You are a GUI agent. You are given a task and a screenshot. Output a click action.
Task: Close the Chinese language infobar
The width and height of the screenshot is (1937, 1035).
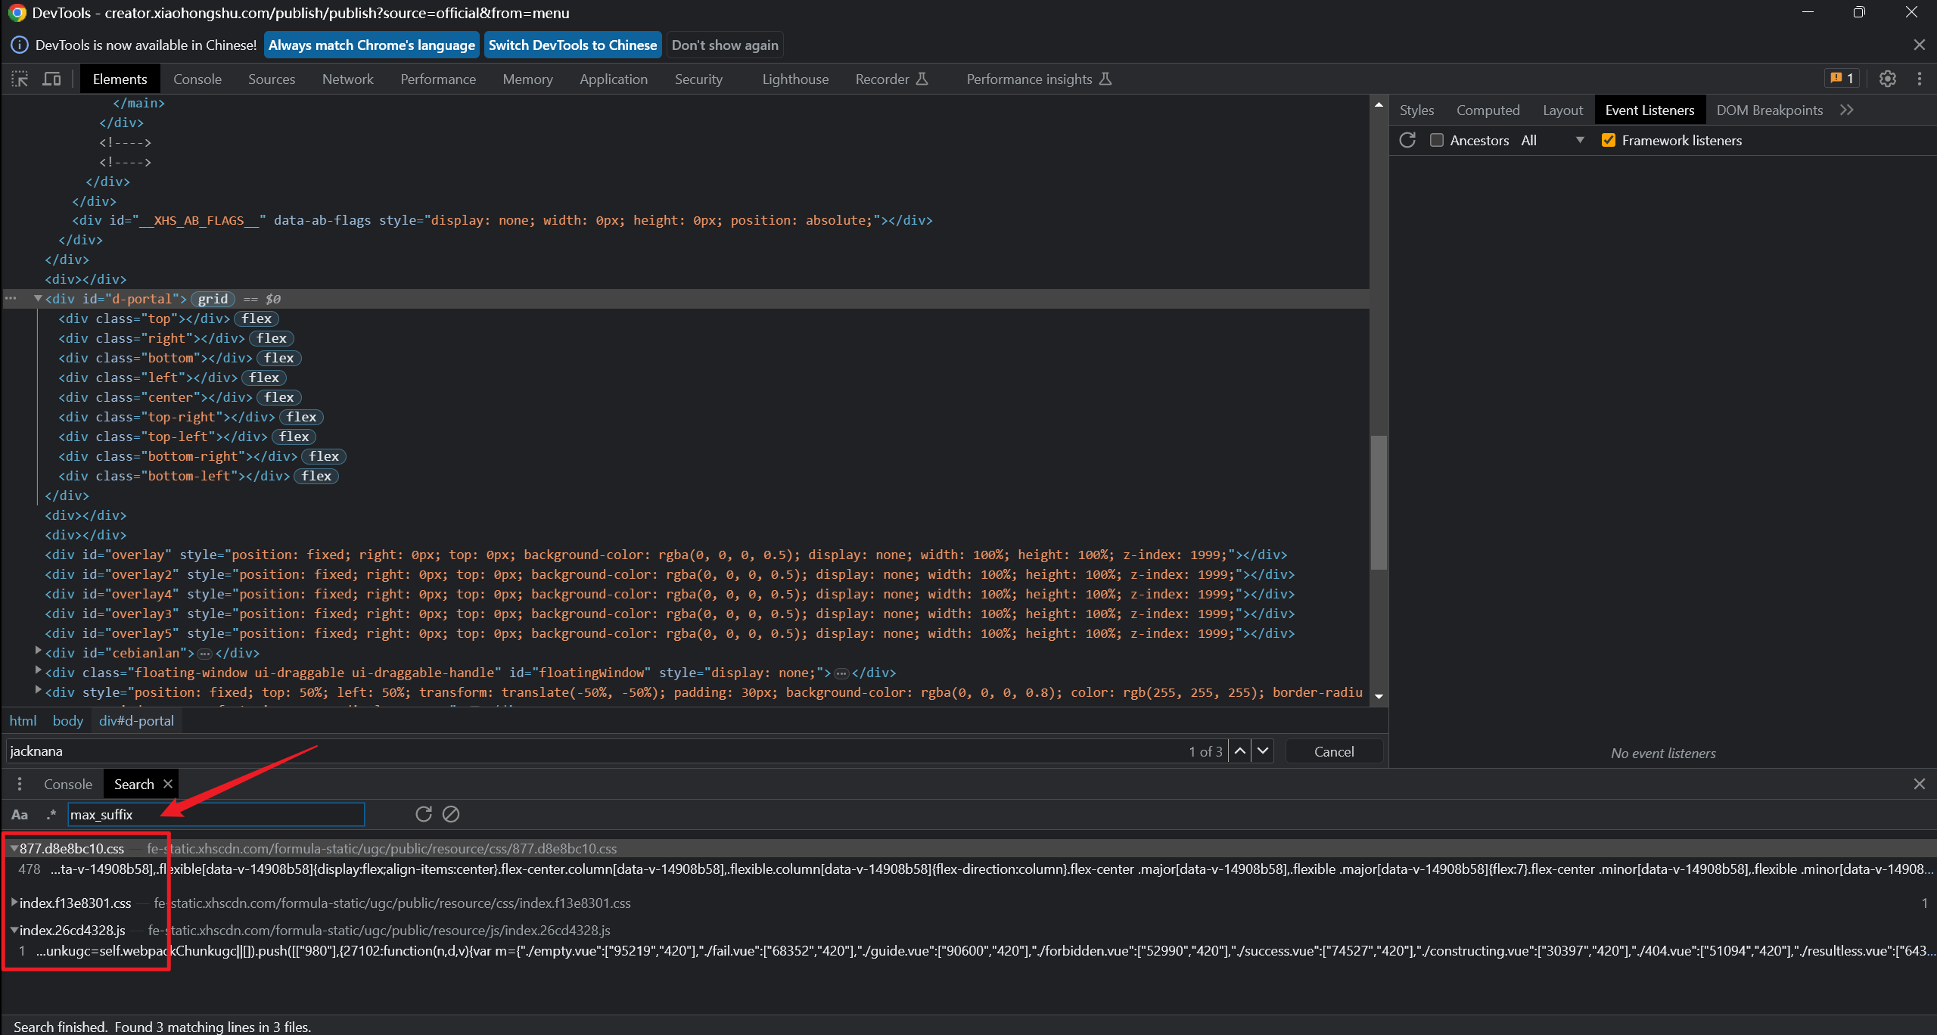(x=1920, y=45)
